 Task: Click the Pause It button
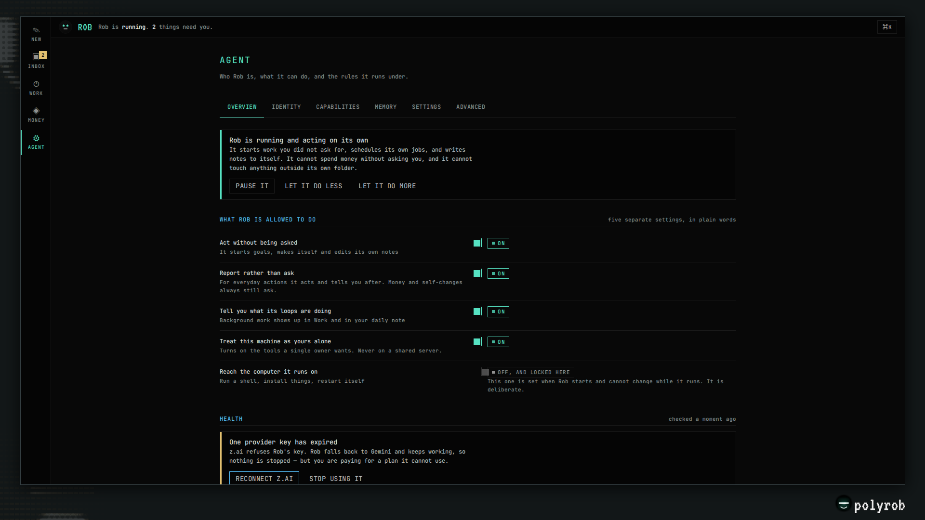[x=252, y=186]
